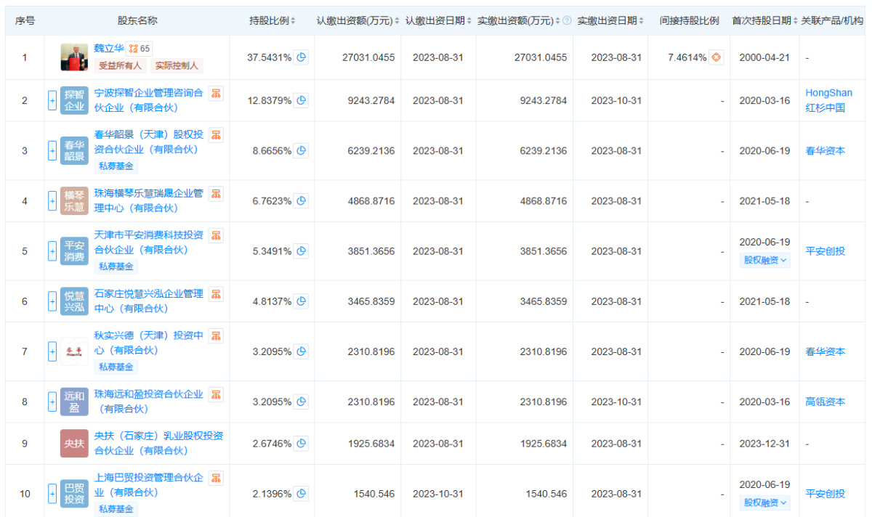Select the 股东名称 column header
872x517 pixels.
point(137,21)
